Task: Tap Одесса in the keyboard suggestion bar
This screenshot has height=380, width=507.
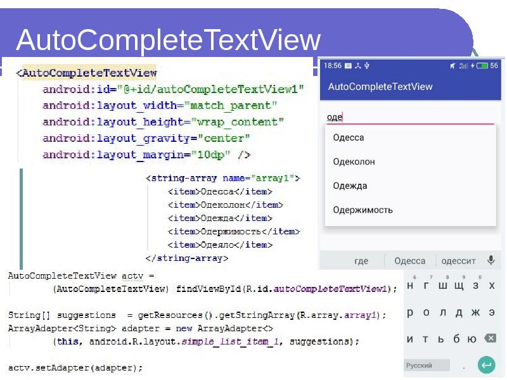Action: 409,260
